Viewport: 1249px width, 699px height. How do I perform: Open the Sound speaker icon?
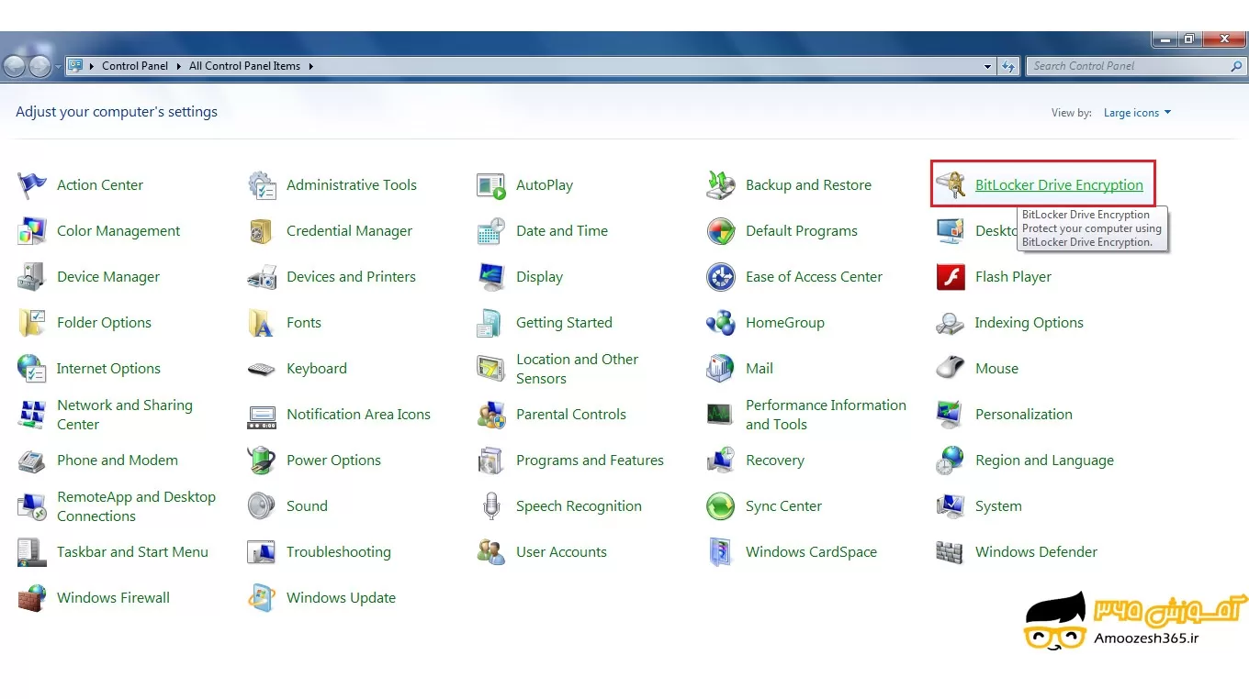click(262, 506)
